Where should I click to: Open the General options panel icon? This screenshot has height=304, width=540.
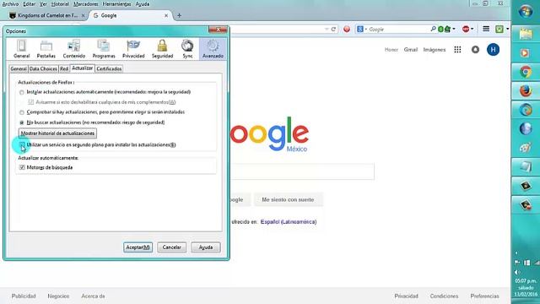tap(21, 49)
